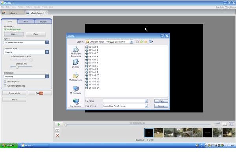Select the 02 Track 2 file
The width and height of the screenshot is (236, 152).
(x=92, y=50)
